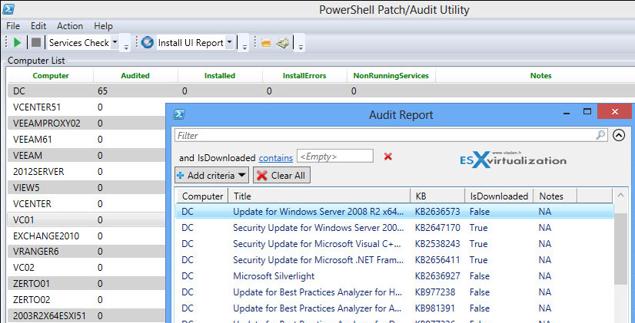Sort by the InstallErrors column header
The width and height of the screenshot is (635, 323).
[304, 76]
